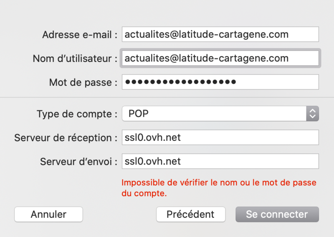The image size is (334, 237).
Task: Go back with the Précédent button
Action: (190, 215)
